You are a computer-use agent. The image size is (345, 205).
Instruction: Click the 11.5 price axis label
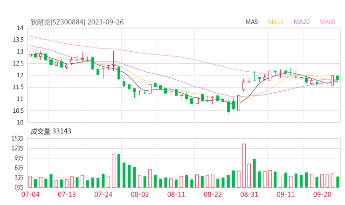point(18,87)
